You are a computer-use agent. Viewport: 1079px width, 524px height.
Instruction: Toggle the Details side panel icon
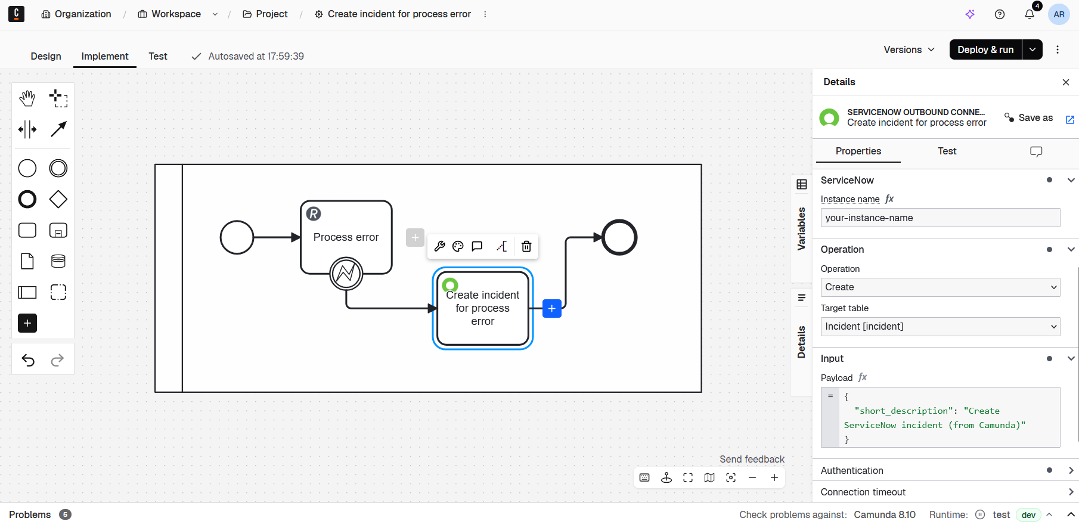(802, 297)
